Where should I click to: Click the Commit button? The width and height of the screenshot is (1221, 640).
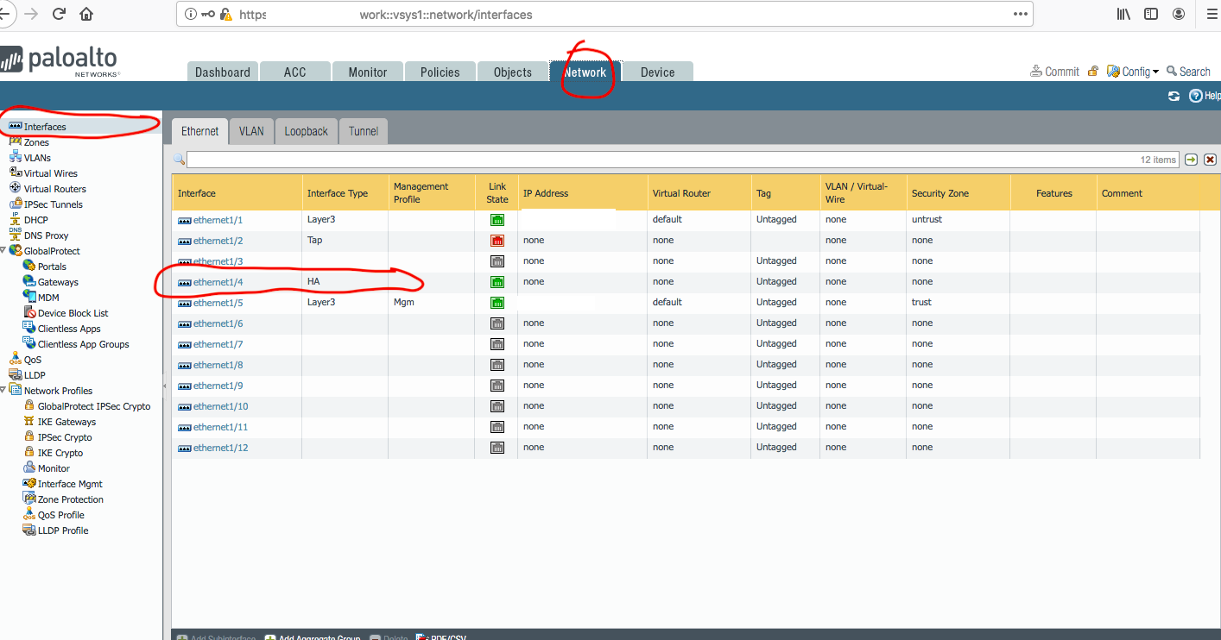click(1055, 72)
